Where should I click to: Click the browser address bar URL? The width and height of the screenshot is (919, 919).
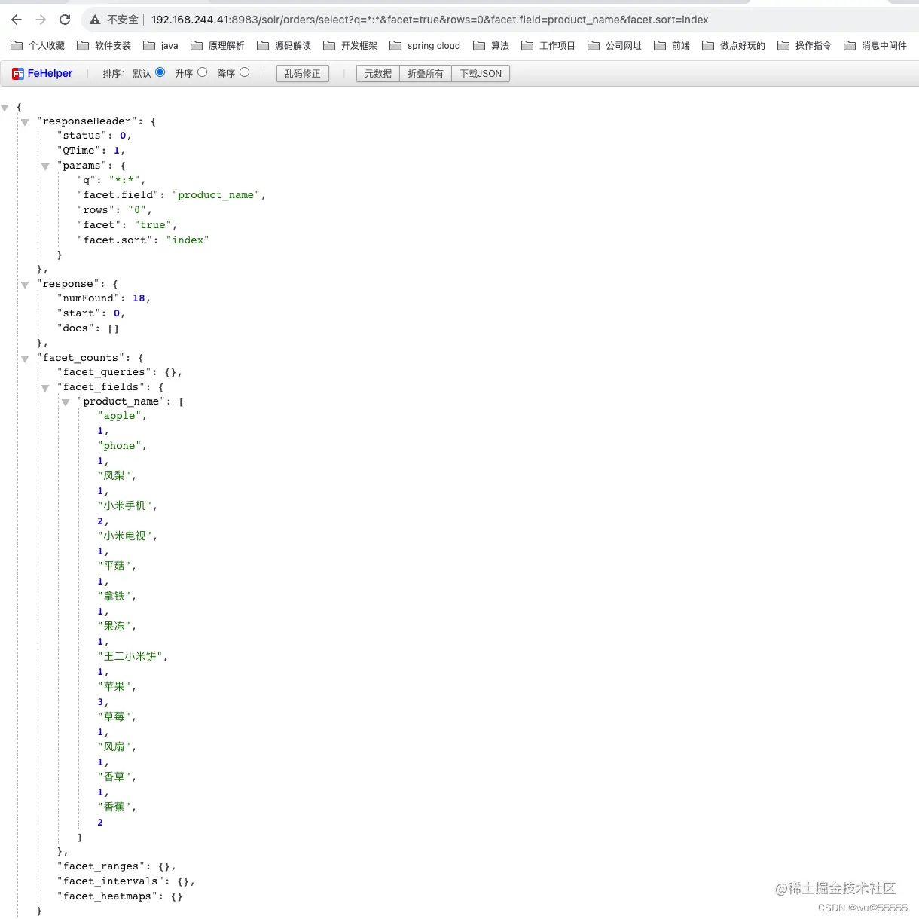click(x=429, y=20)
